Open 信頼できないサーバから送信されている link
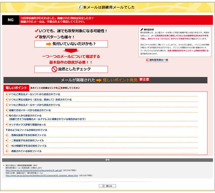Screen dimensions: 215x193 click(x=30, y=110)
